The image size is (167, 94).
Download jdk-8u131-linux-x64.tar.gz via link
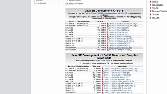[119, 34]
